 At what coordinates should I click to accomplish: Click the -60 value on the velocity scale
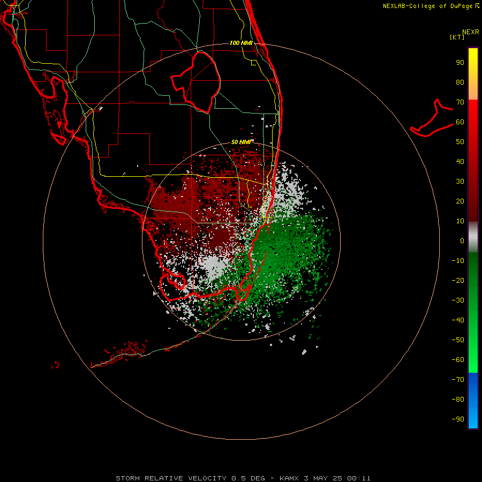[x=458, y=360]
